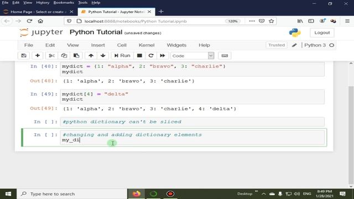354x199 pixels.
Task: Open the Kernel menu
Action: 147,45
